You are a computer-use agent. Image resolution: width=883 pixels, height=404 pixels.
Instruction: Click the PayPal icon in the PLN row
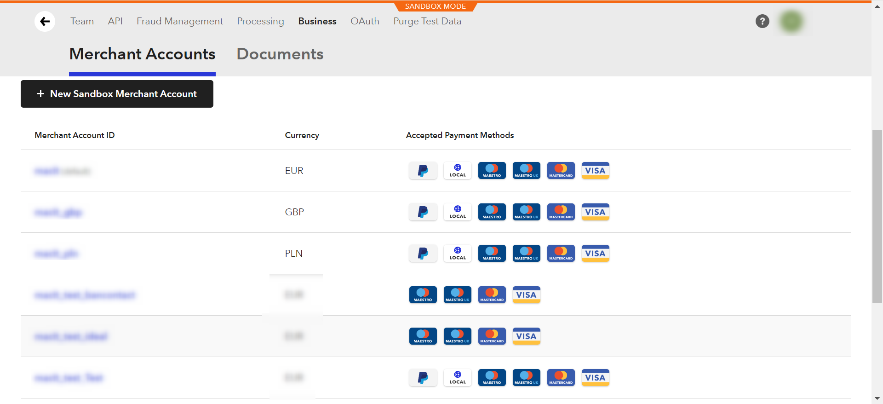coord(423,254)
